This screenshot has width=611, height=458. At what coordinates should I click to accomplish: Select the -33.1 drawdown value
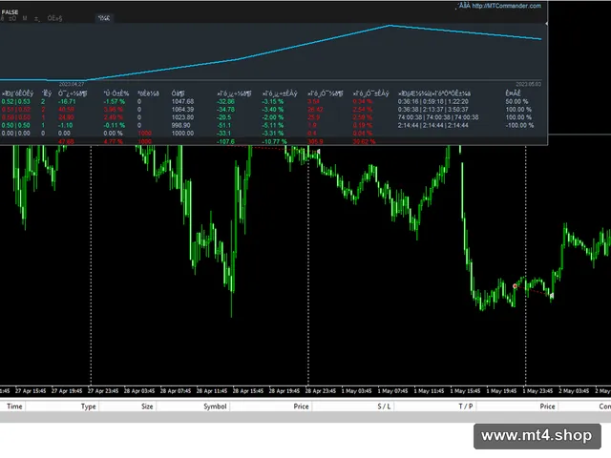(x=224, y=134)
